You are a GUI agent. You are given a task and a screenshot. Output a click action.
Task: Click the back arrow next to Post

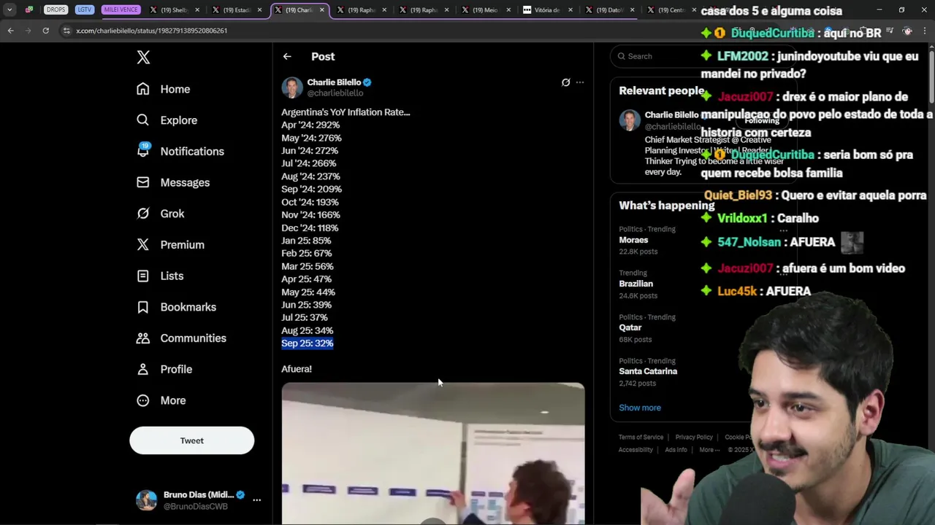(287, 56)
